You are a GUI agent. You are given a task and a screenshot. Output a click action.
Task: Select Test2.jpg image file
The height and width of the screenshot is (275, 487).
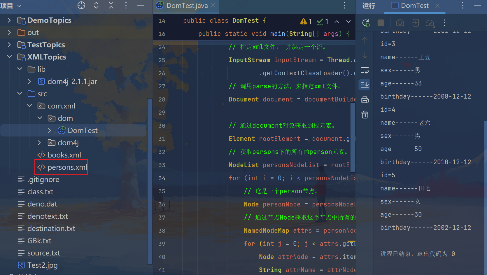[38, 265]
